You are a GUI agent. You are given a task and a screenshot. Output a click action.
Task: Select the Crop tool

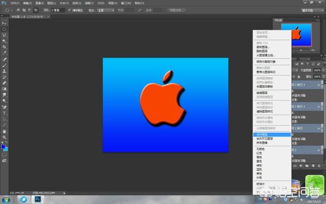tap(4, 47)
